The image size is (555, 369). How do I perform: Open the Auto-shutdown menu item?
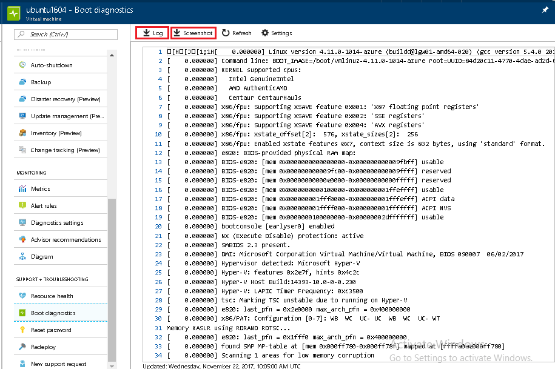[61, 65]
